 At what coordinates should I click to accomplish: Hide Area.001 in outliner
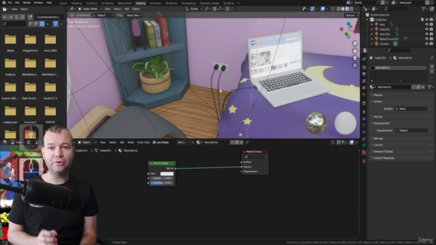click(427, 29)
